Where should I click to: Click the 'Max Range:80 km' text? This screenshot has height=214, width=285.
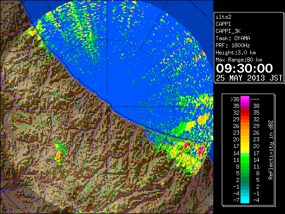coord(239,60)
